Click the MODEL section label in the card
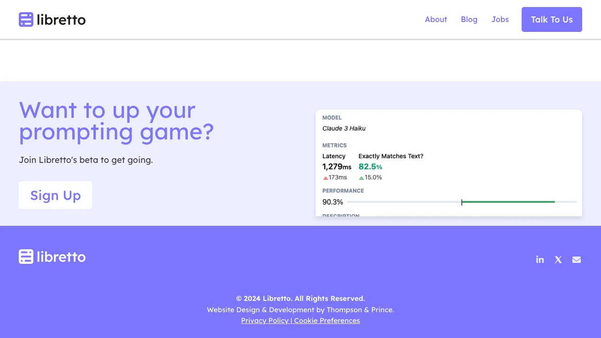This screenshot has width=601, height=338. pos(332,118)
